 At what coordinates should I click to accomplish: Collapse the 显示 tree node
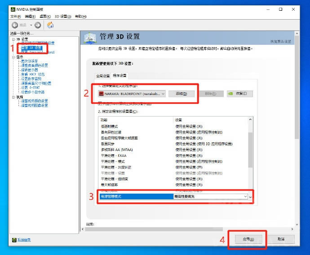tap(13, 57)
